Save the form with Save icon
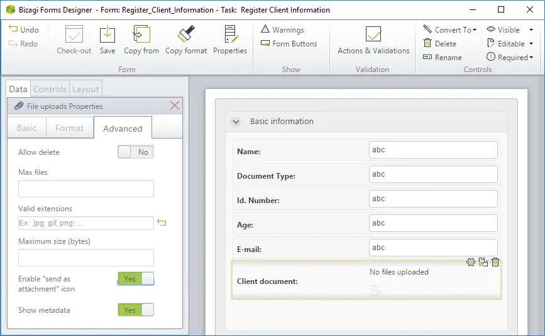The height and width of the screenshot is (336, 545). (x=107, y=34)
